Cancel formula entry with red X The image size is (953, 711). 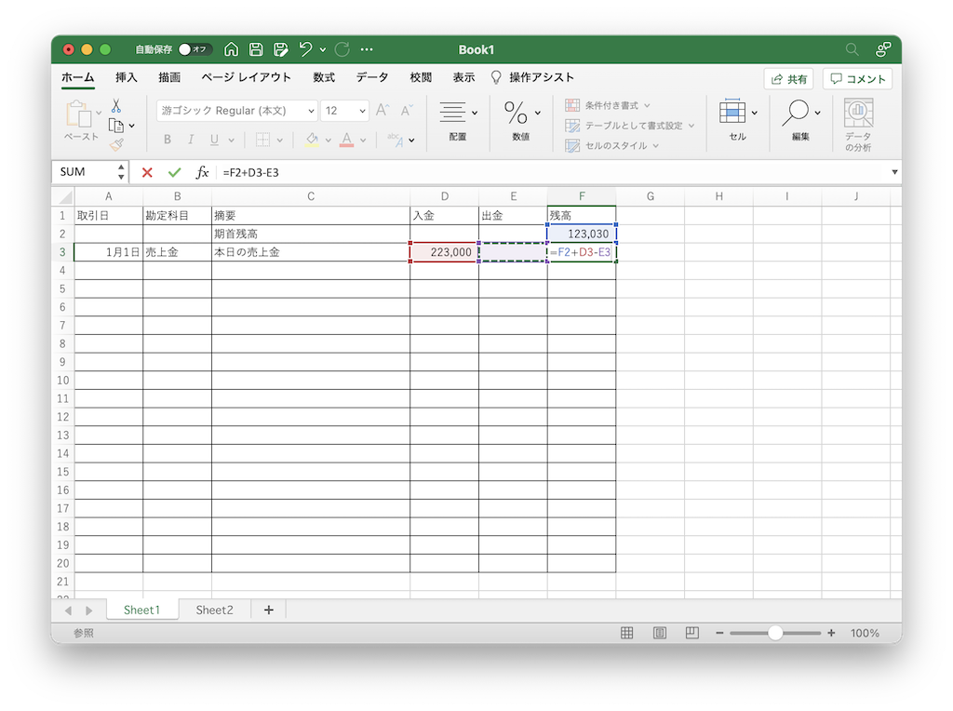click(147, 172)
